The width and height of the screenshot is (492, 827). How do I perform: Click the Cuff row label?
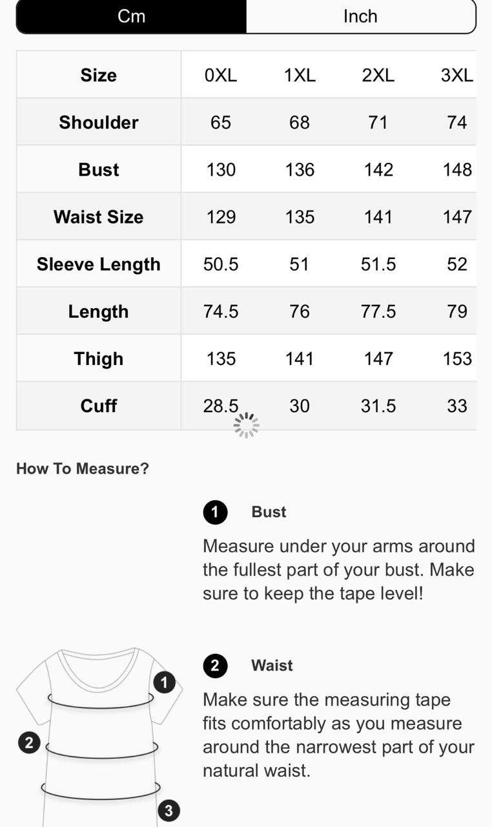(99, 406)
